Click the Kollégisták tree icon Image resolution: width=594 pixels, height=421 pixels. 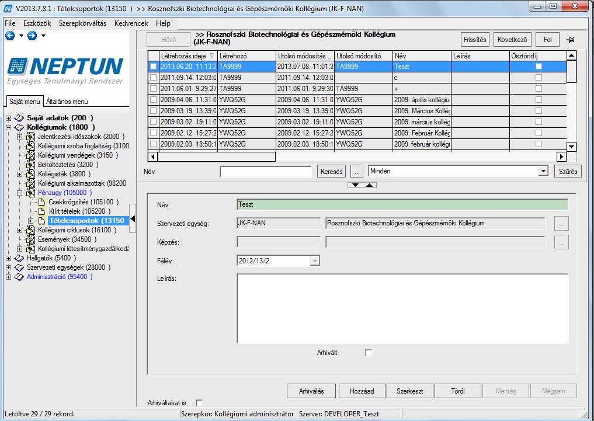(x=30, y=174)
